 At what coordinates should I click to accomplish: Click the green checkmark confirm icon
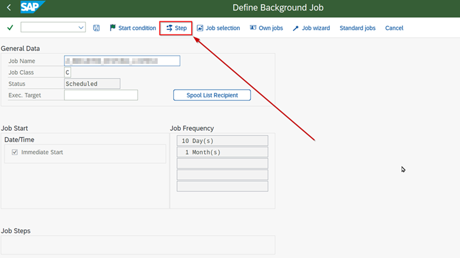point(10,28)
